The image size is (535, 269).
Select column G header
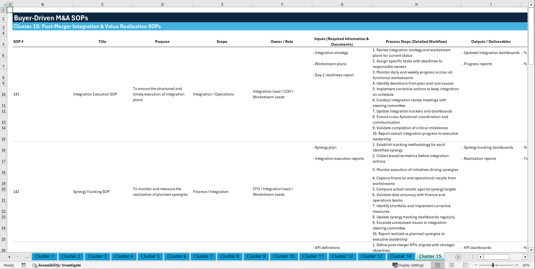tap(342, 4)
